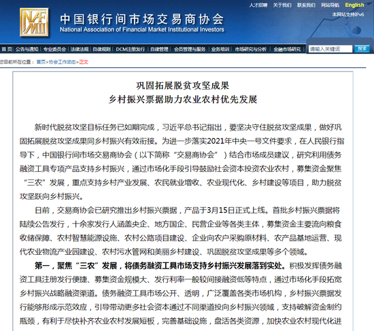This screenshot has width=374, height=331.
Task: Click the 协会工作动态 breadcrumb link
Action: coord(63,62)
